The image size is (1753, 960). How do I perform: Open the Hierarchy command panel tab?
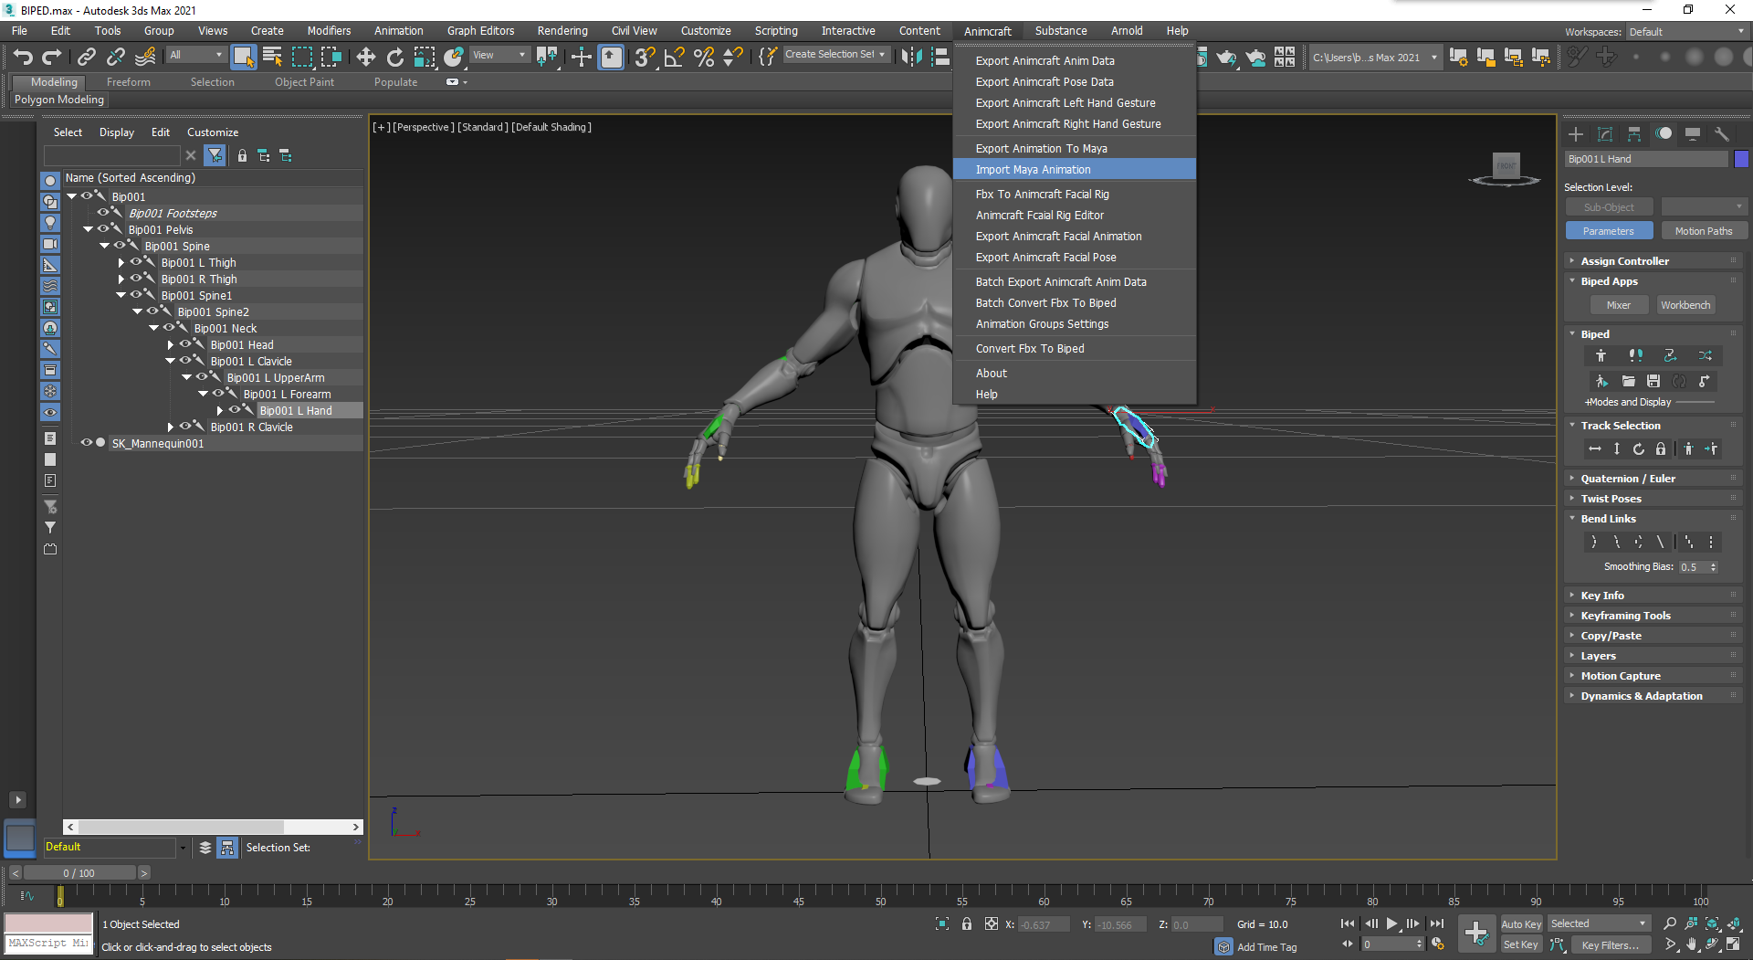[1634, 134]
